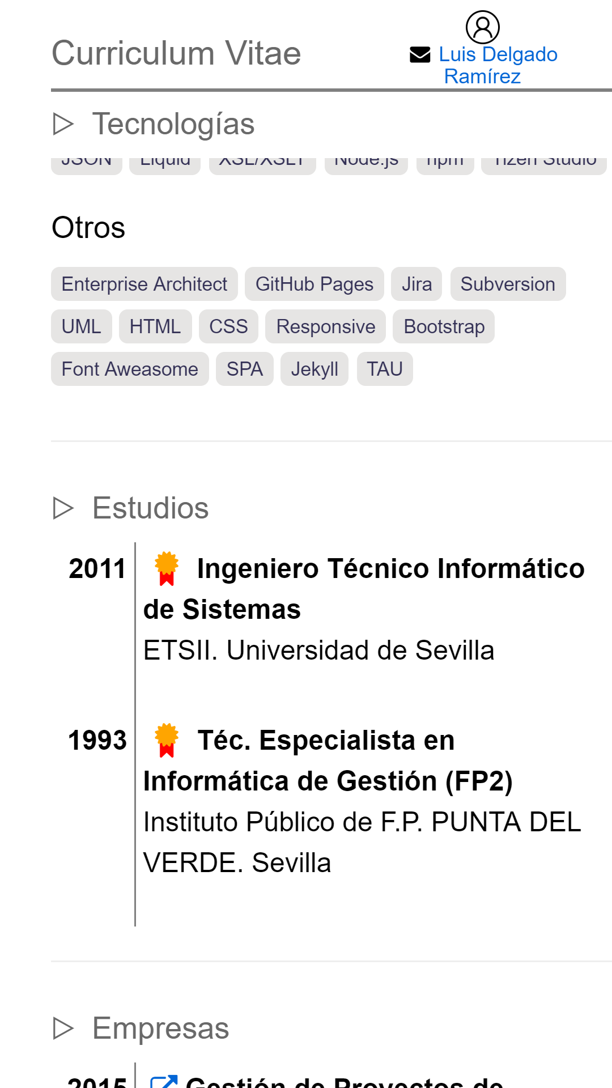Select the TAU tag

coord(385,369)
